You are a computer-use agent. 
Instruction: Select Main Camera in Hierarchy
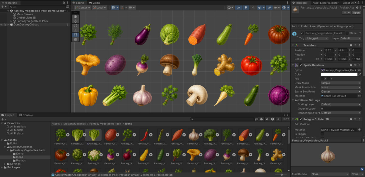click(x=25, y=14)
